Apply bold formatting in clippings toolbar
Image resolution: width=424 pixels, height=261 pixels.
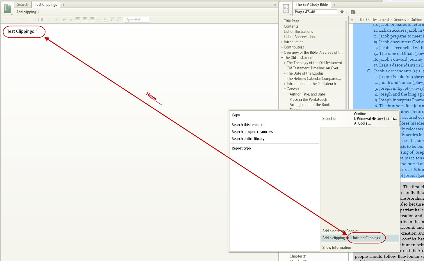pos(42,20)
